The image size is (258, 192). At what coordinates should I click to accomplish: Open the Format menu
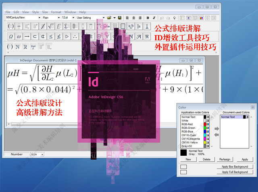pyautogui.click(x=56, y=12)
